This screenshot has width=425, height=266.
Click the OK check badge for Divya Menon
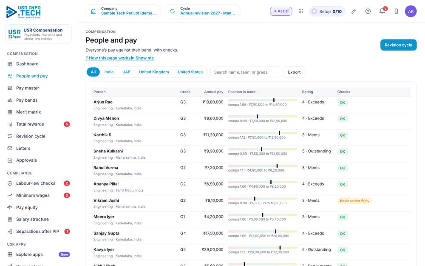pos(342,119)
